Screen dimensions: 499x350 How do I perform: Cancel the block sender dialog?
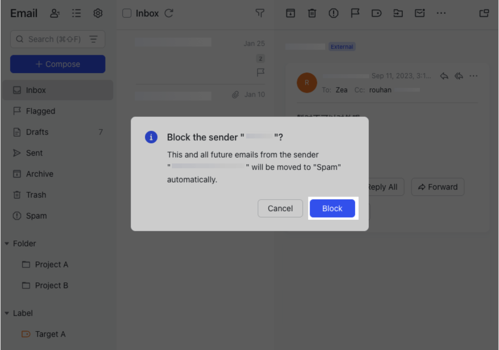tap(280, 208)
